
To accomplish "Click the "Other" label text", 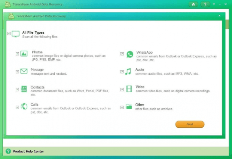I will [140, 105].
